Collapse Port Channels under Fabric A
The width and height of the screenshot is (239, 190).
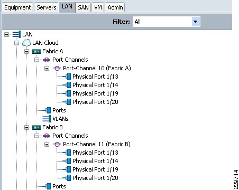36,60
